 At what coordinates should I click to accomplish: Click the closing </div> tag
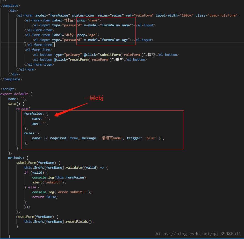pos(14,74)
